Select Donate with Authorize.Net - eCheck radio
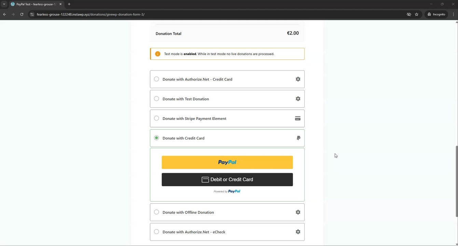This screenshot has width=458, height=246. [156, 232]
